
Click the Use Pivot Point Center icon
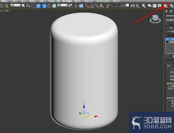[70, 6]
